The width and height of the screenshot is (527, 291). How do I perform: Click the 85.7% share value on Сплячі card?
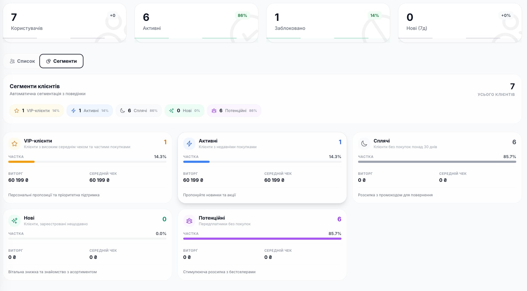point(510,157)
